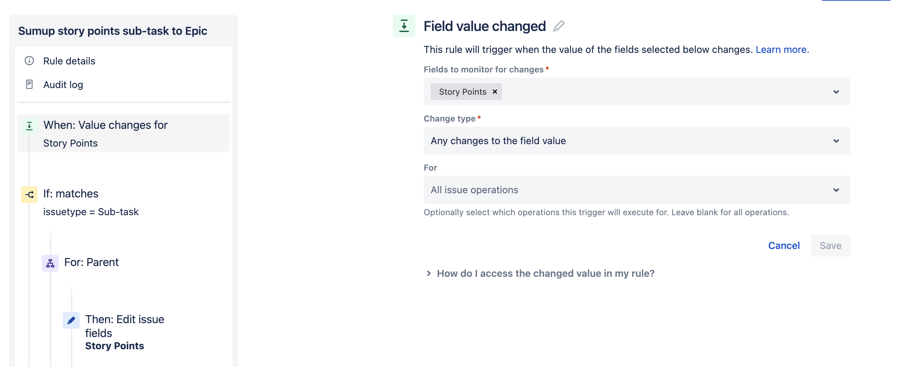Click the Cancel button
The width and height of the screenshot is (913, 367).
(784, 245)
